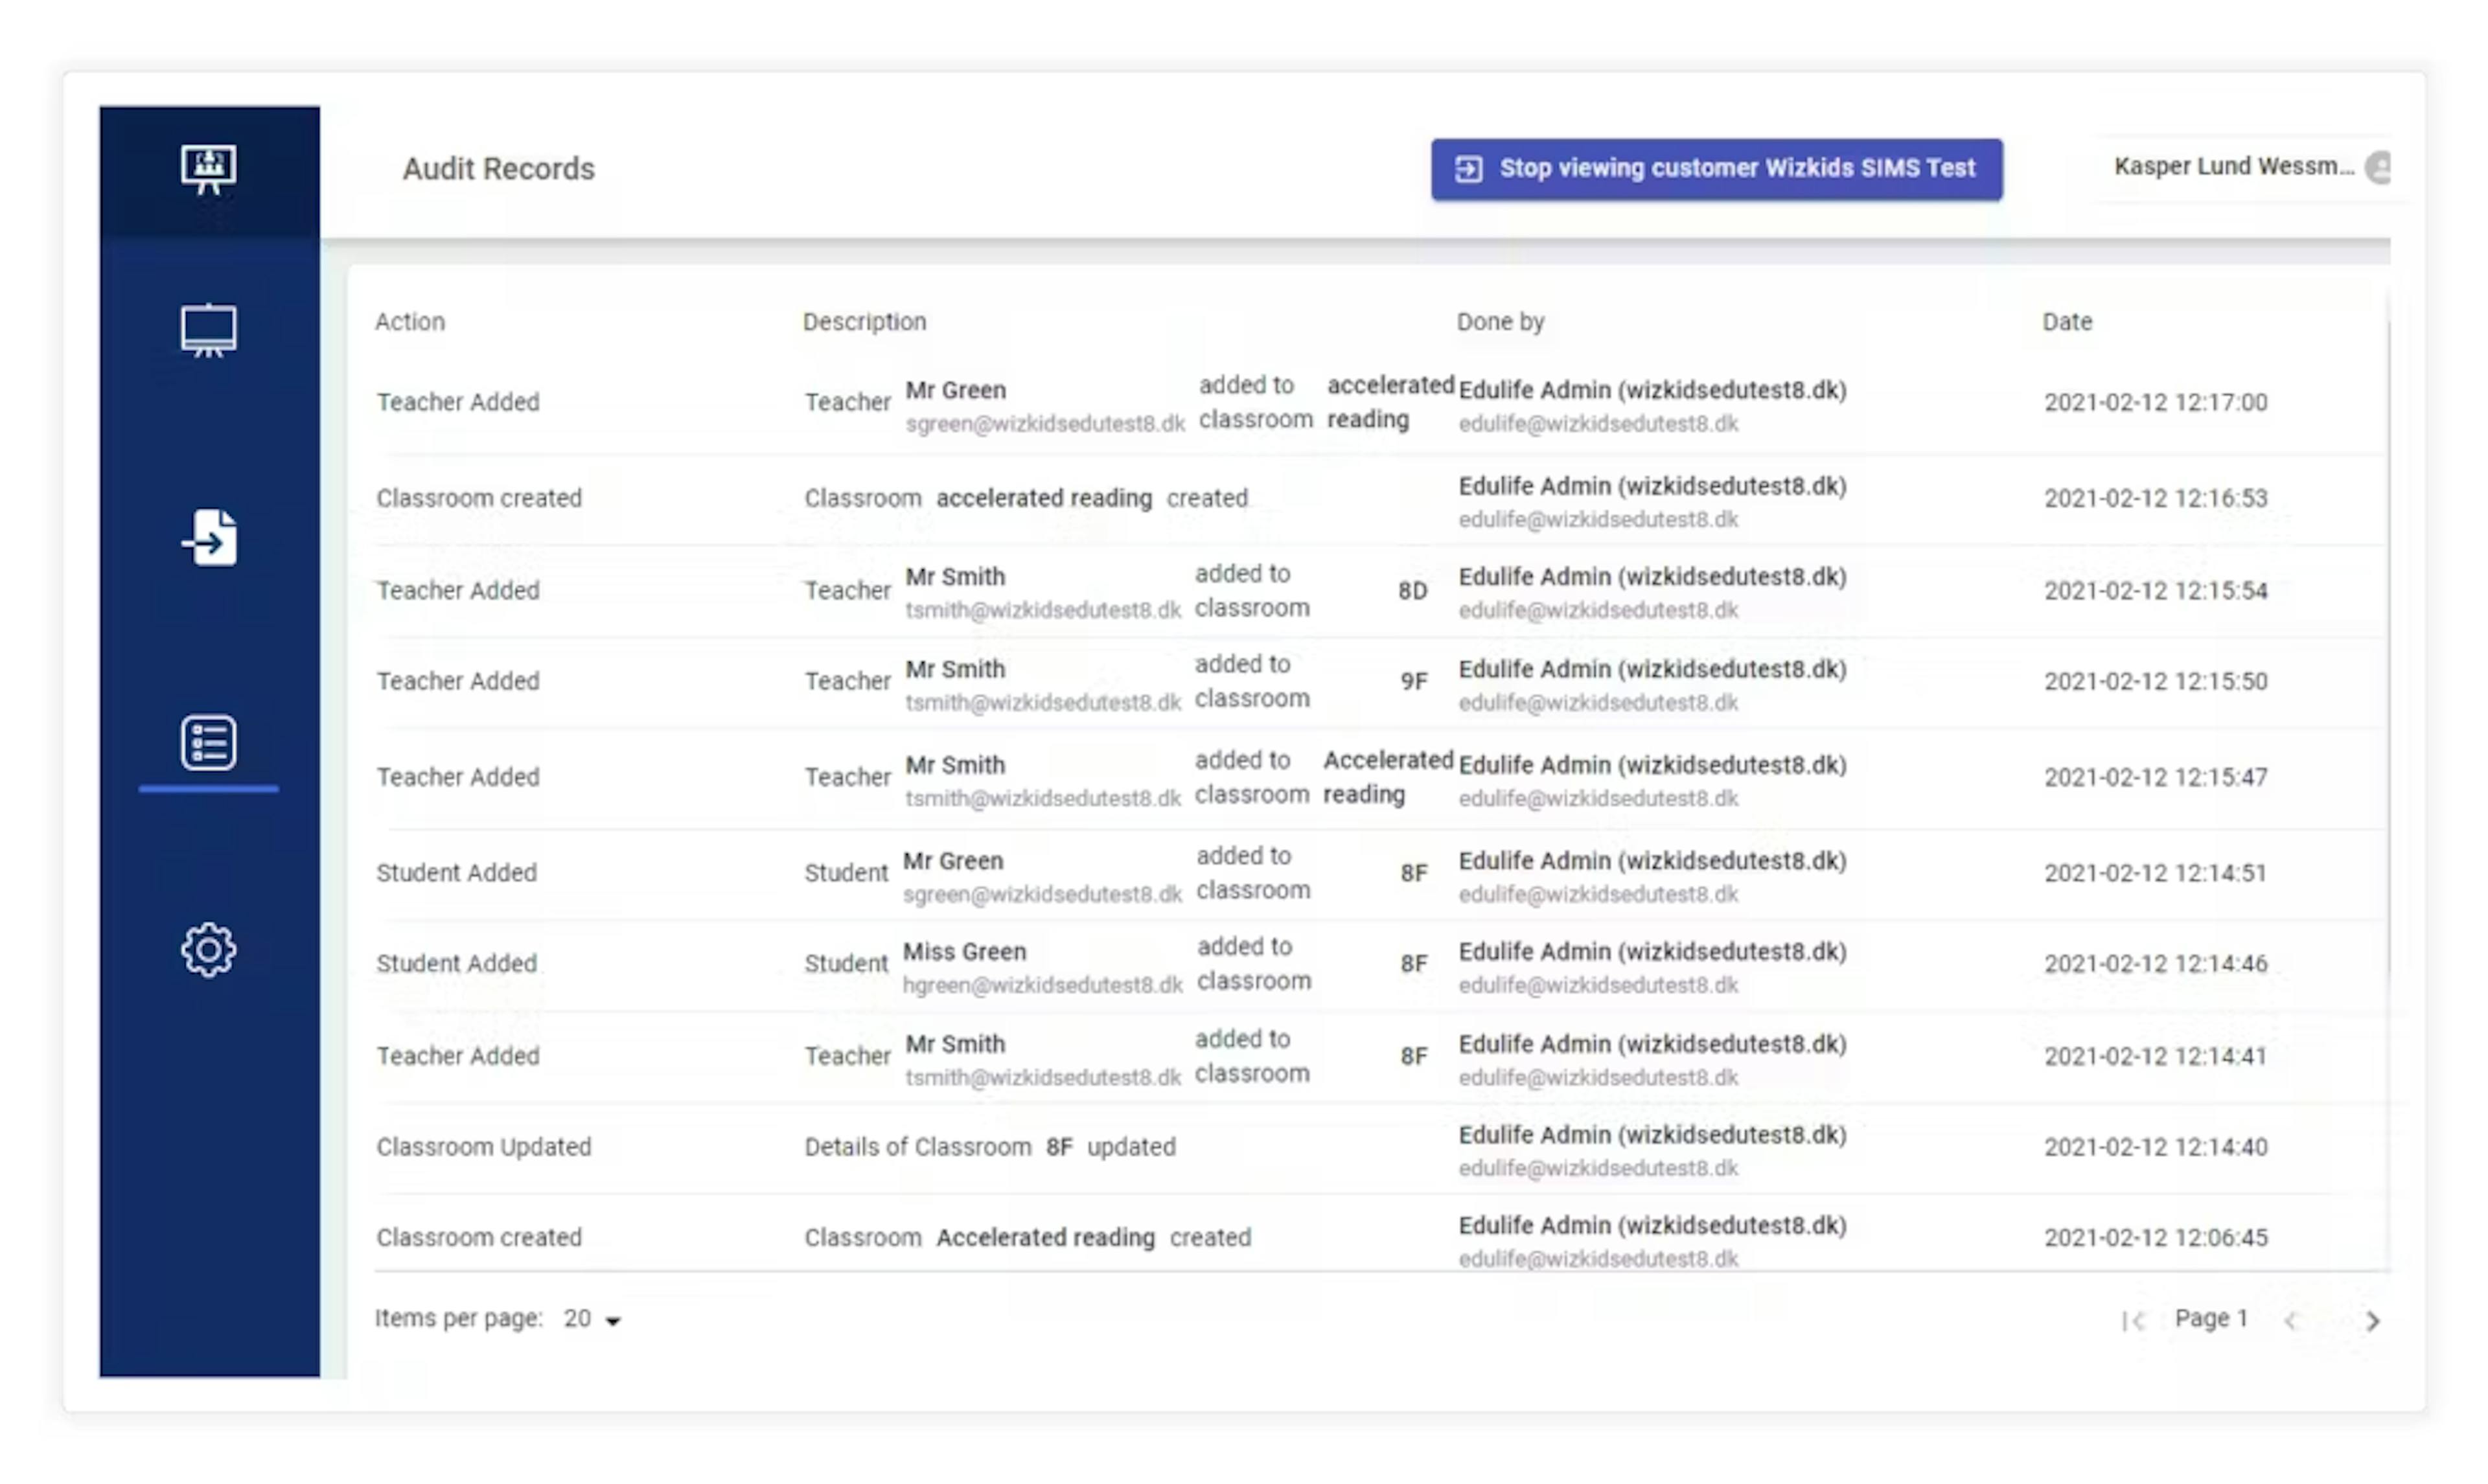2488x1484 pixels.
Task: Select Teacher Added row dated 12:15:54
Action: tap(1380, 592)
